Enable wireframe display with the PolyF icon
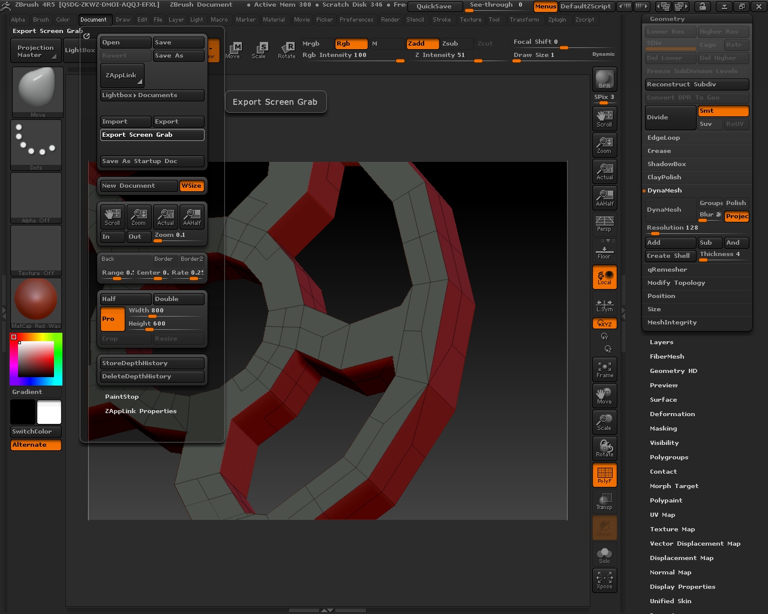Viewport: 768px width, 614px height. pyautogui.click(x=604, y=474)
